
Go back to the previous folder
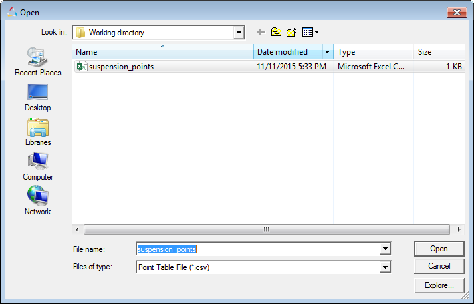coord(261,32)
